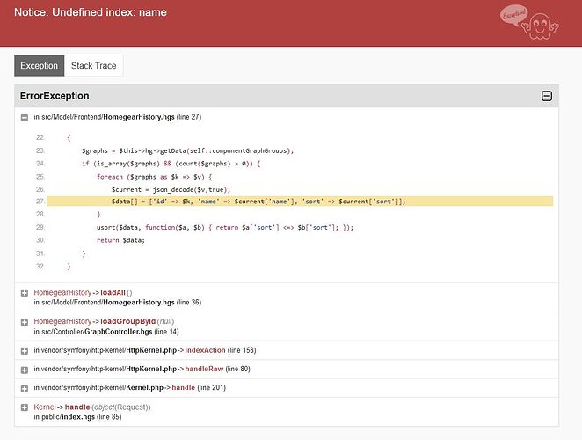
Task: Click plus icon beside HttpKernel.php handleRaw
Action: 25,369
